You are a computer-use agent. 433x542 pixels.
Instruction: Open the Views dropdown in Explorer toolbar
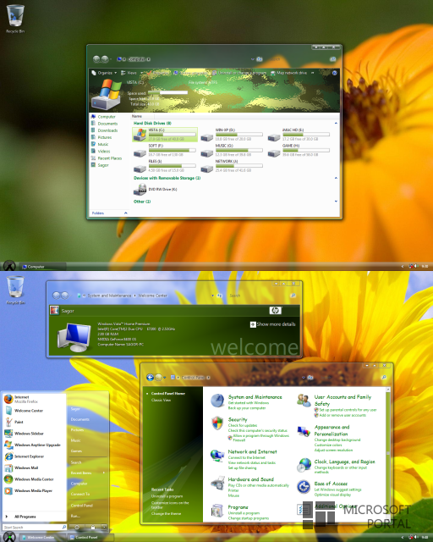(130, 73)
